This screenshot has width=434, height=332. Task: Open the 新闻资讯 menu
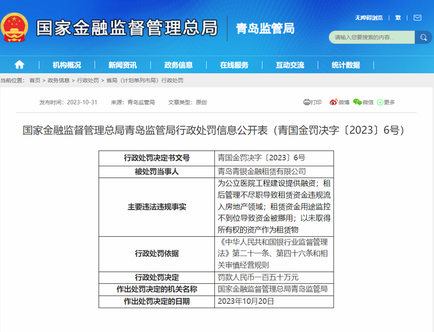(123, 65)
